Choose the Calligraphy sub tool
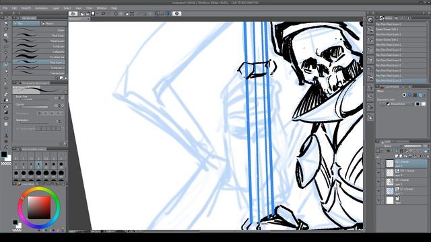The height and width of the screenshot is (242, 431). coord(39,52)
